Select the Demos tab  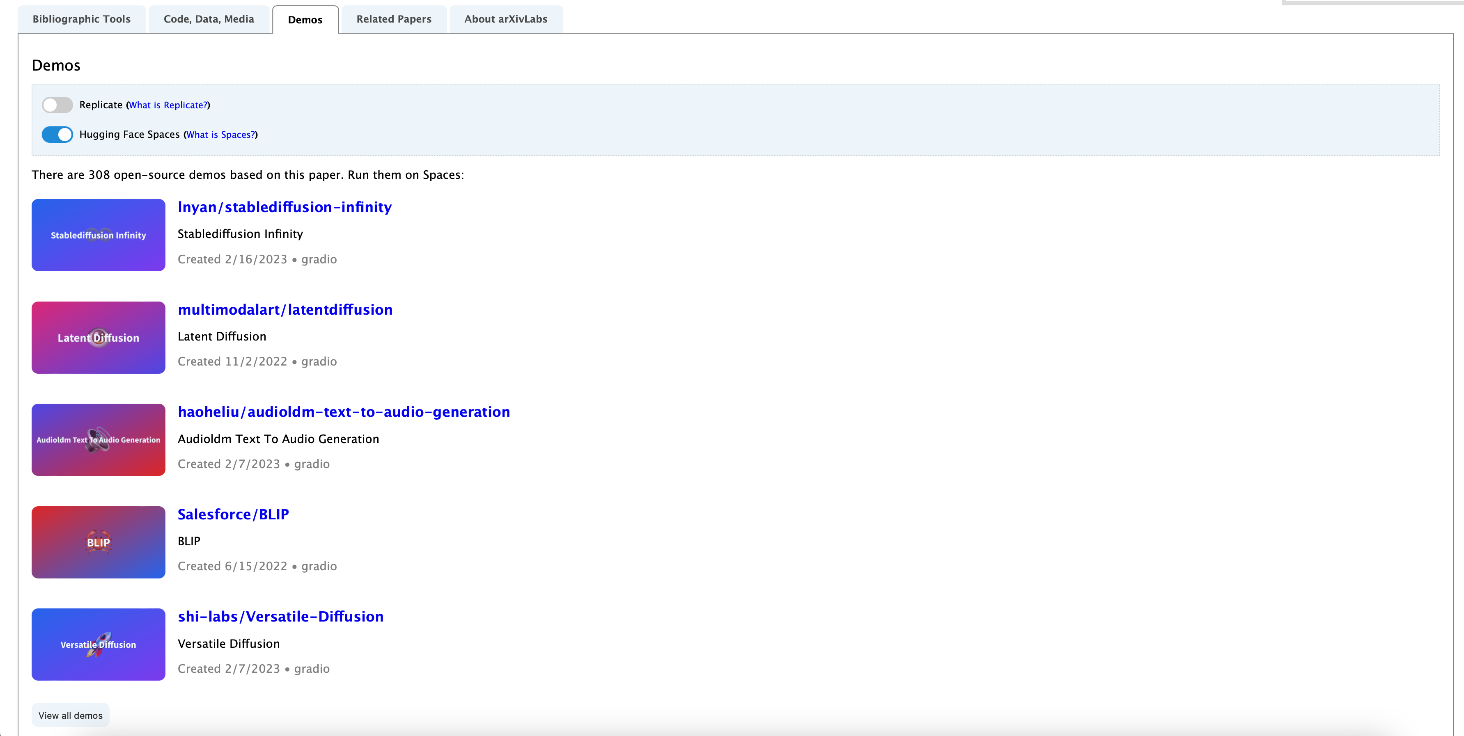point(305,19)
